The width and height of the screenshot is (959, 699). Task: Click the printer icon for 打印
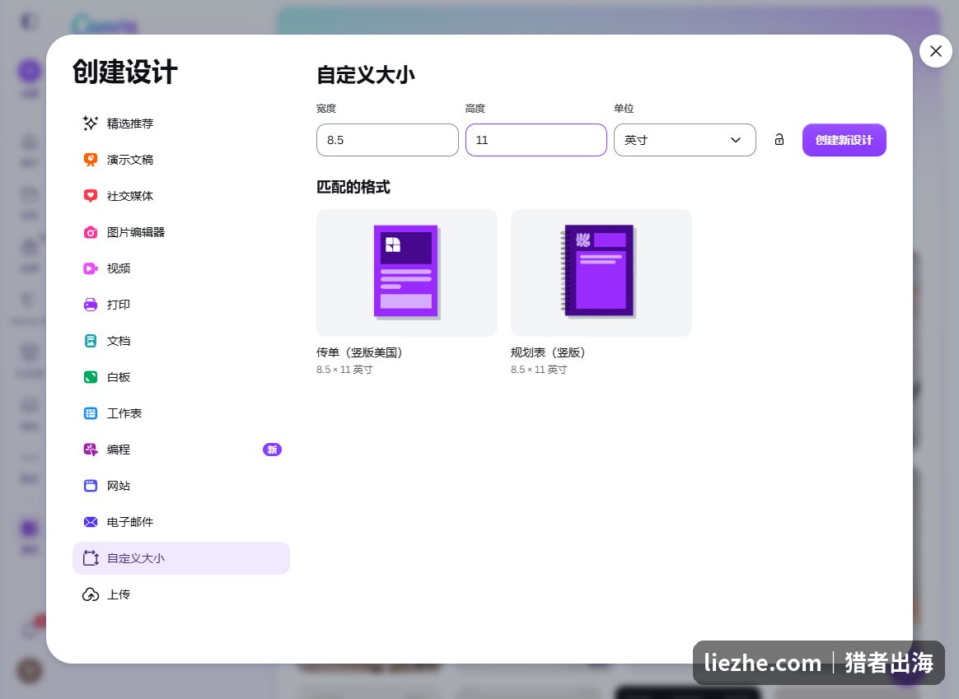[x=91, y=305]
